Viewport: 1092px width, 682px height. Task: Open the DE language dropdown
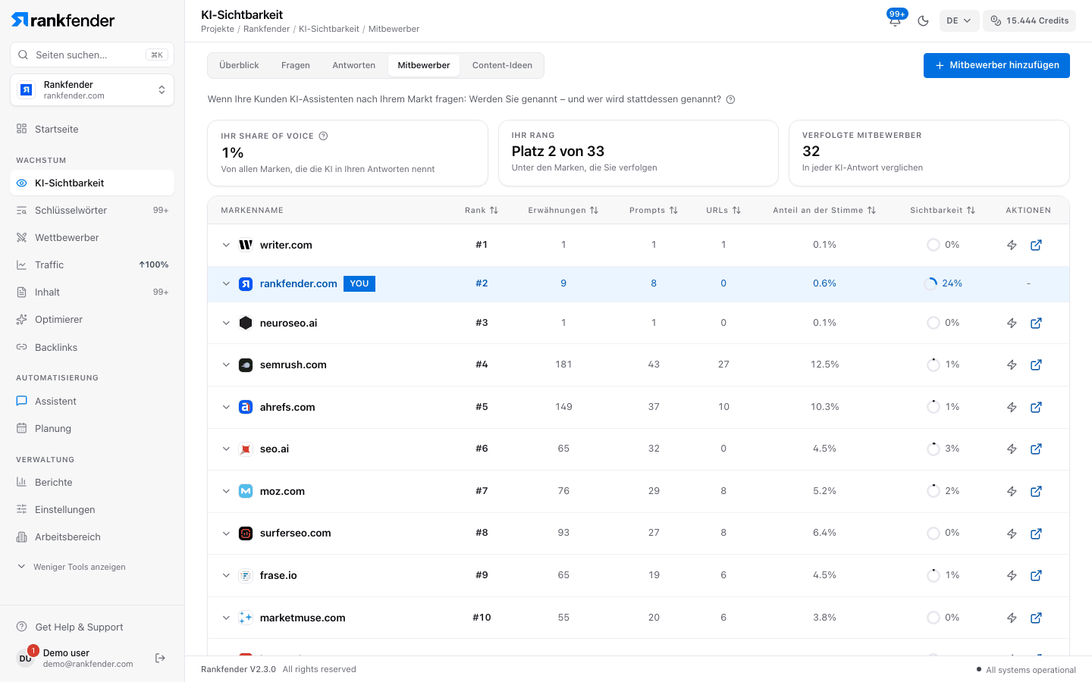click(x=959, y=20)
